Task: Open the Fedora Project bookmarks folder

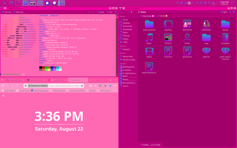Action: tap(57, 91)
